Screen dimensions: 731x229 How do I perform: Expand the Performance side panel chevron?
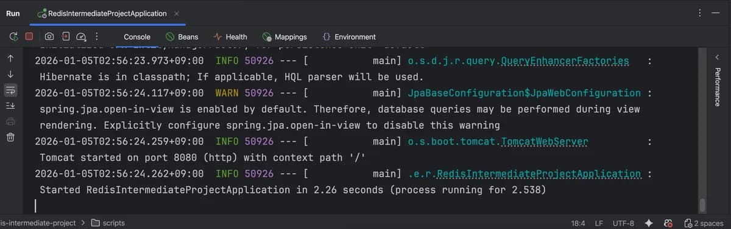pos(718,56)
